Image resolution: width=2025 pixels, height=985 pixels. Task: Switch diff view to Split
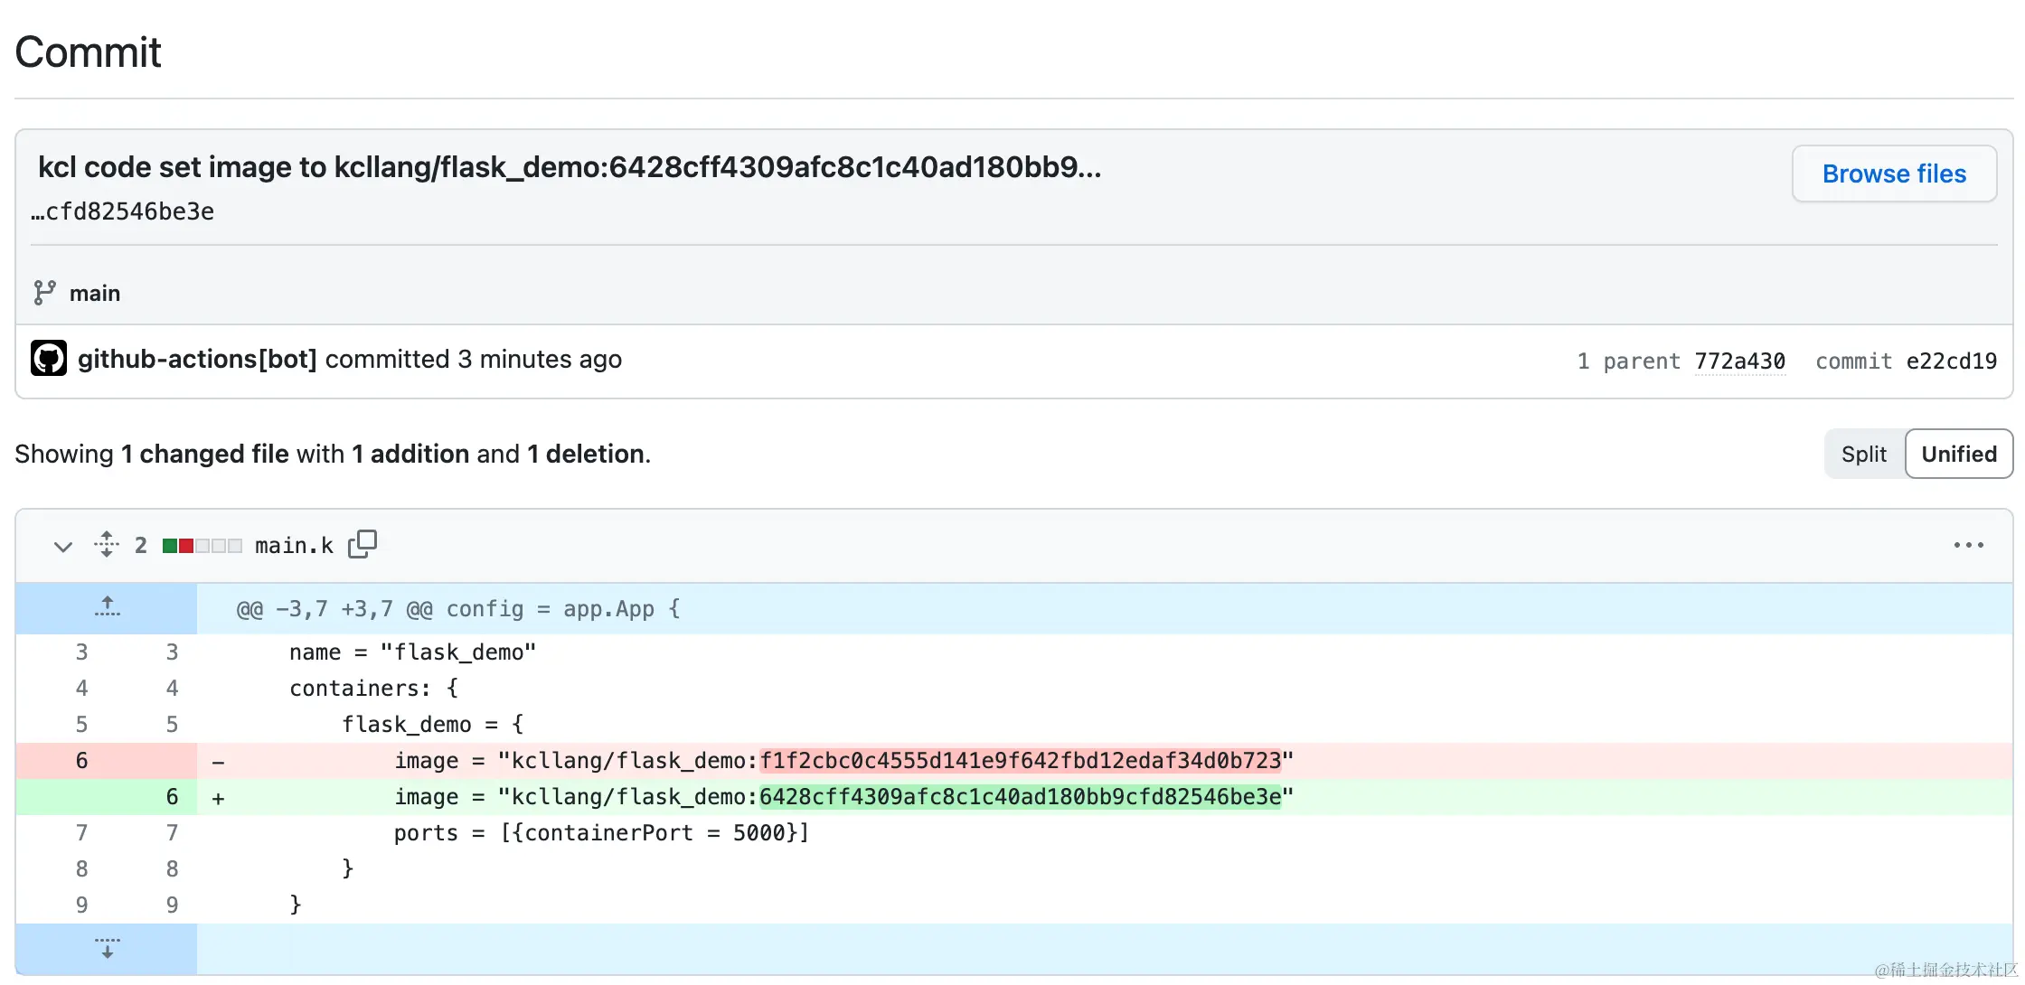pyautogui.click(x=1864, y=454)
